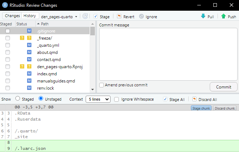
Task: Click the Pull down-arrow icon
Action: [x=203, y=16]
